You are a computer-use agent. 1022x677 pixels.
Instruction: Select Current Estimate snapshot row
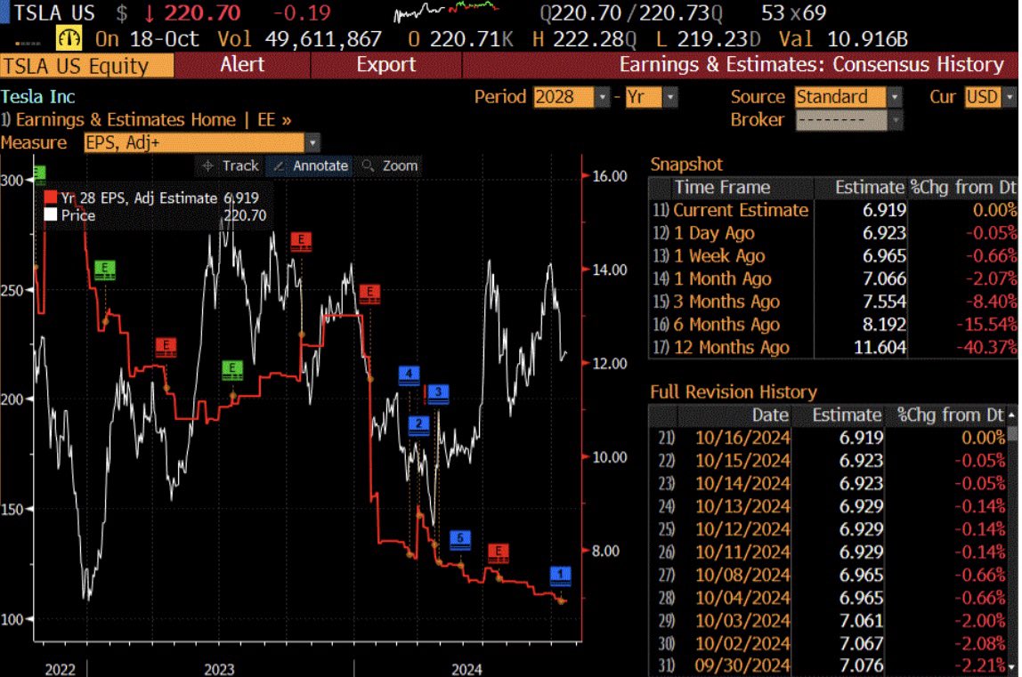click(833, 211)
